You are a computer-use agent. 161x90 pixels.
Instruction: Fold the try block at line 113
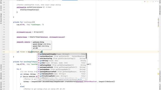(9, 69)
